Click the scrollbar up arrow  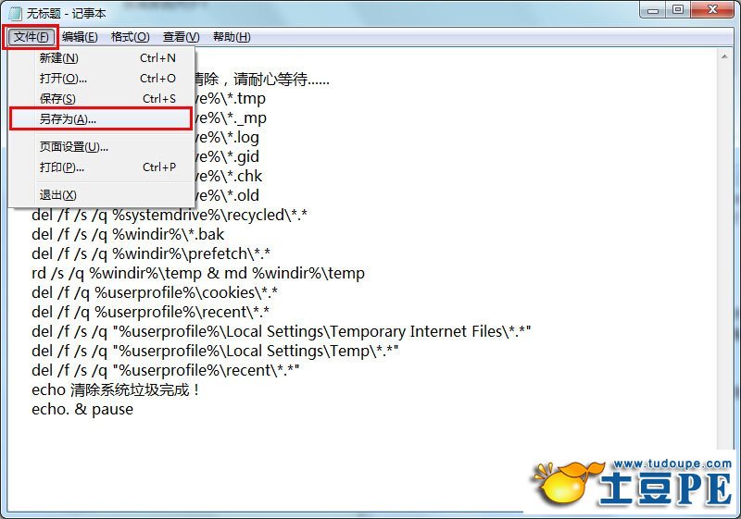(x=724, y=56)
